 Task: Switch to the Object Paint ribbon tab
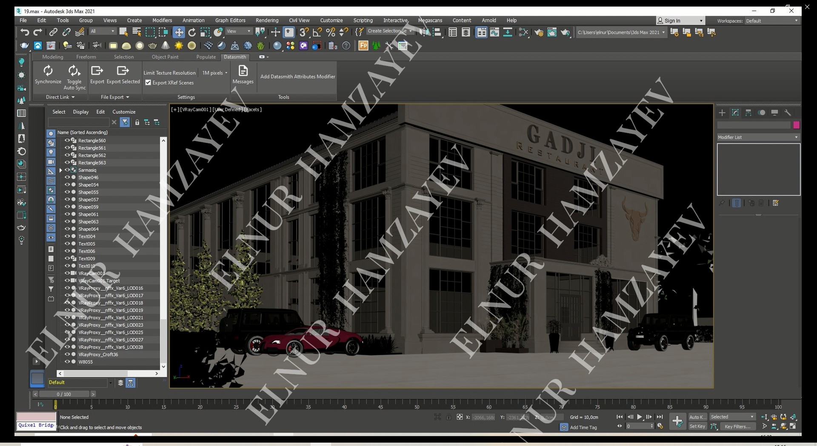(165, 57)
